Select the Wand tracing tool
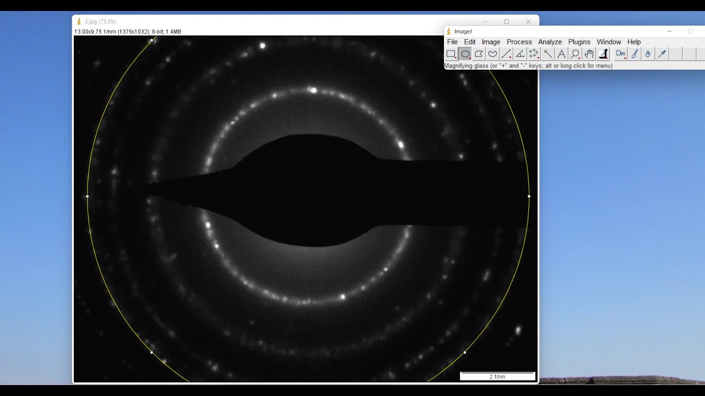Image resolution: width=705 pixels, height=396 pixels. (x=547, y=54)
